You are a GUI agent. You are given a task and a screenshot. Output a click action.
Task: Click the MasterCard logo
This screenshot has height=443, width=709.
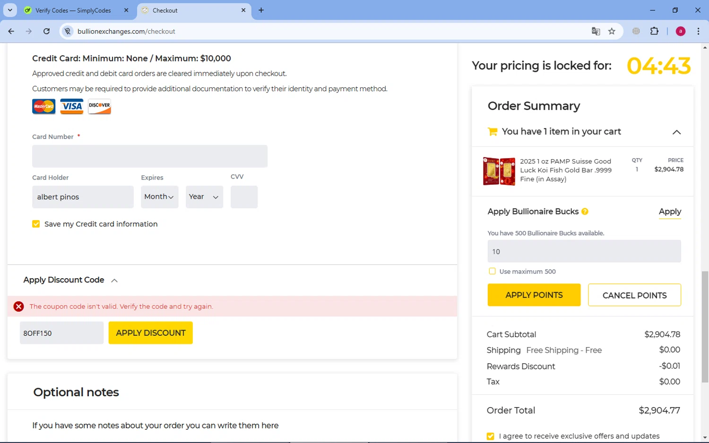point(43,106)
